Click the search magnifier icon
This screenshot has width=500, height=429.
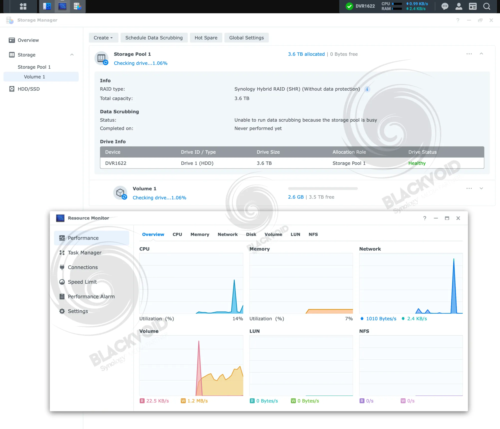[486, 6]
